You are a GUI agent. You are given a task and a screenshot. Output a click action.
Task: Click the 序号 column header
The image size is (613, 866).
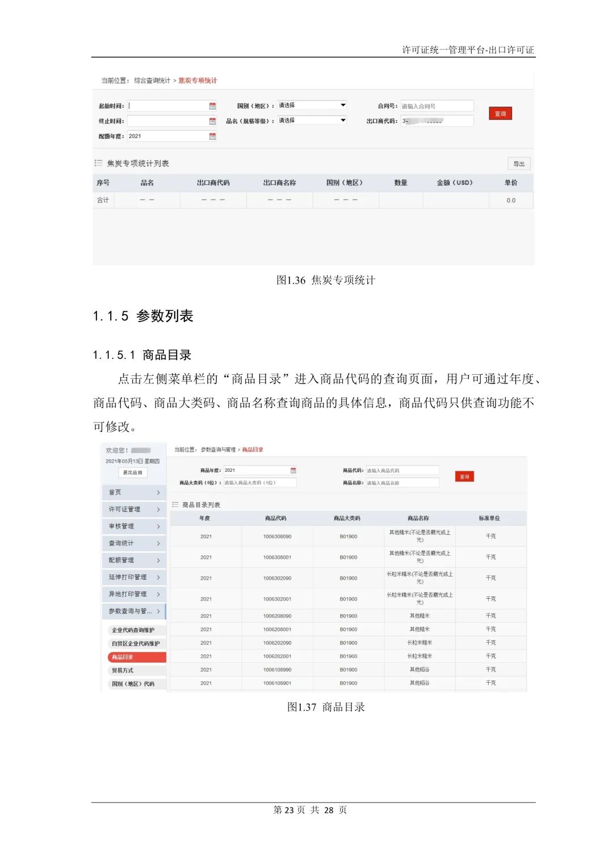(103, 183)
